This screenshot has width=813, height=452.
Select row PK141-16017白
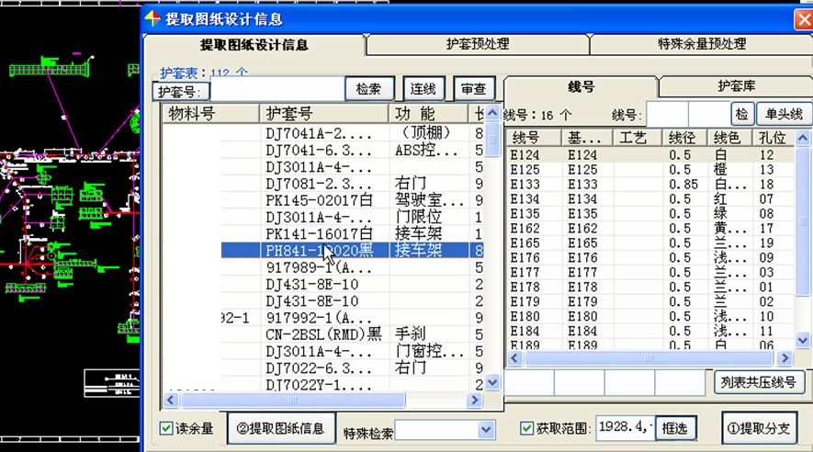[x=322, y=233]
